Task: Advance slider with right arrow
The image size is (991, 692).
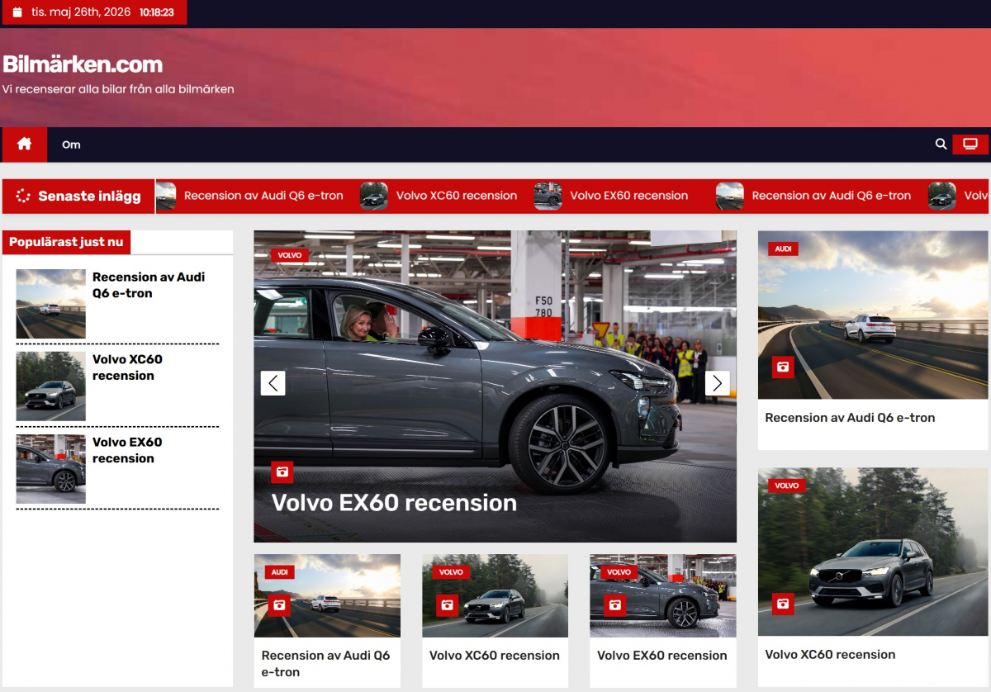Action: [717, 383]
